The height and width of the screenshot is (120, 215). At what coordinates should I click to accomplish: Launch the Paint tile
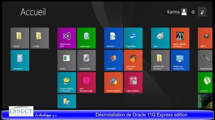tap(160, 38)
